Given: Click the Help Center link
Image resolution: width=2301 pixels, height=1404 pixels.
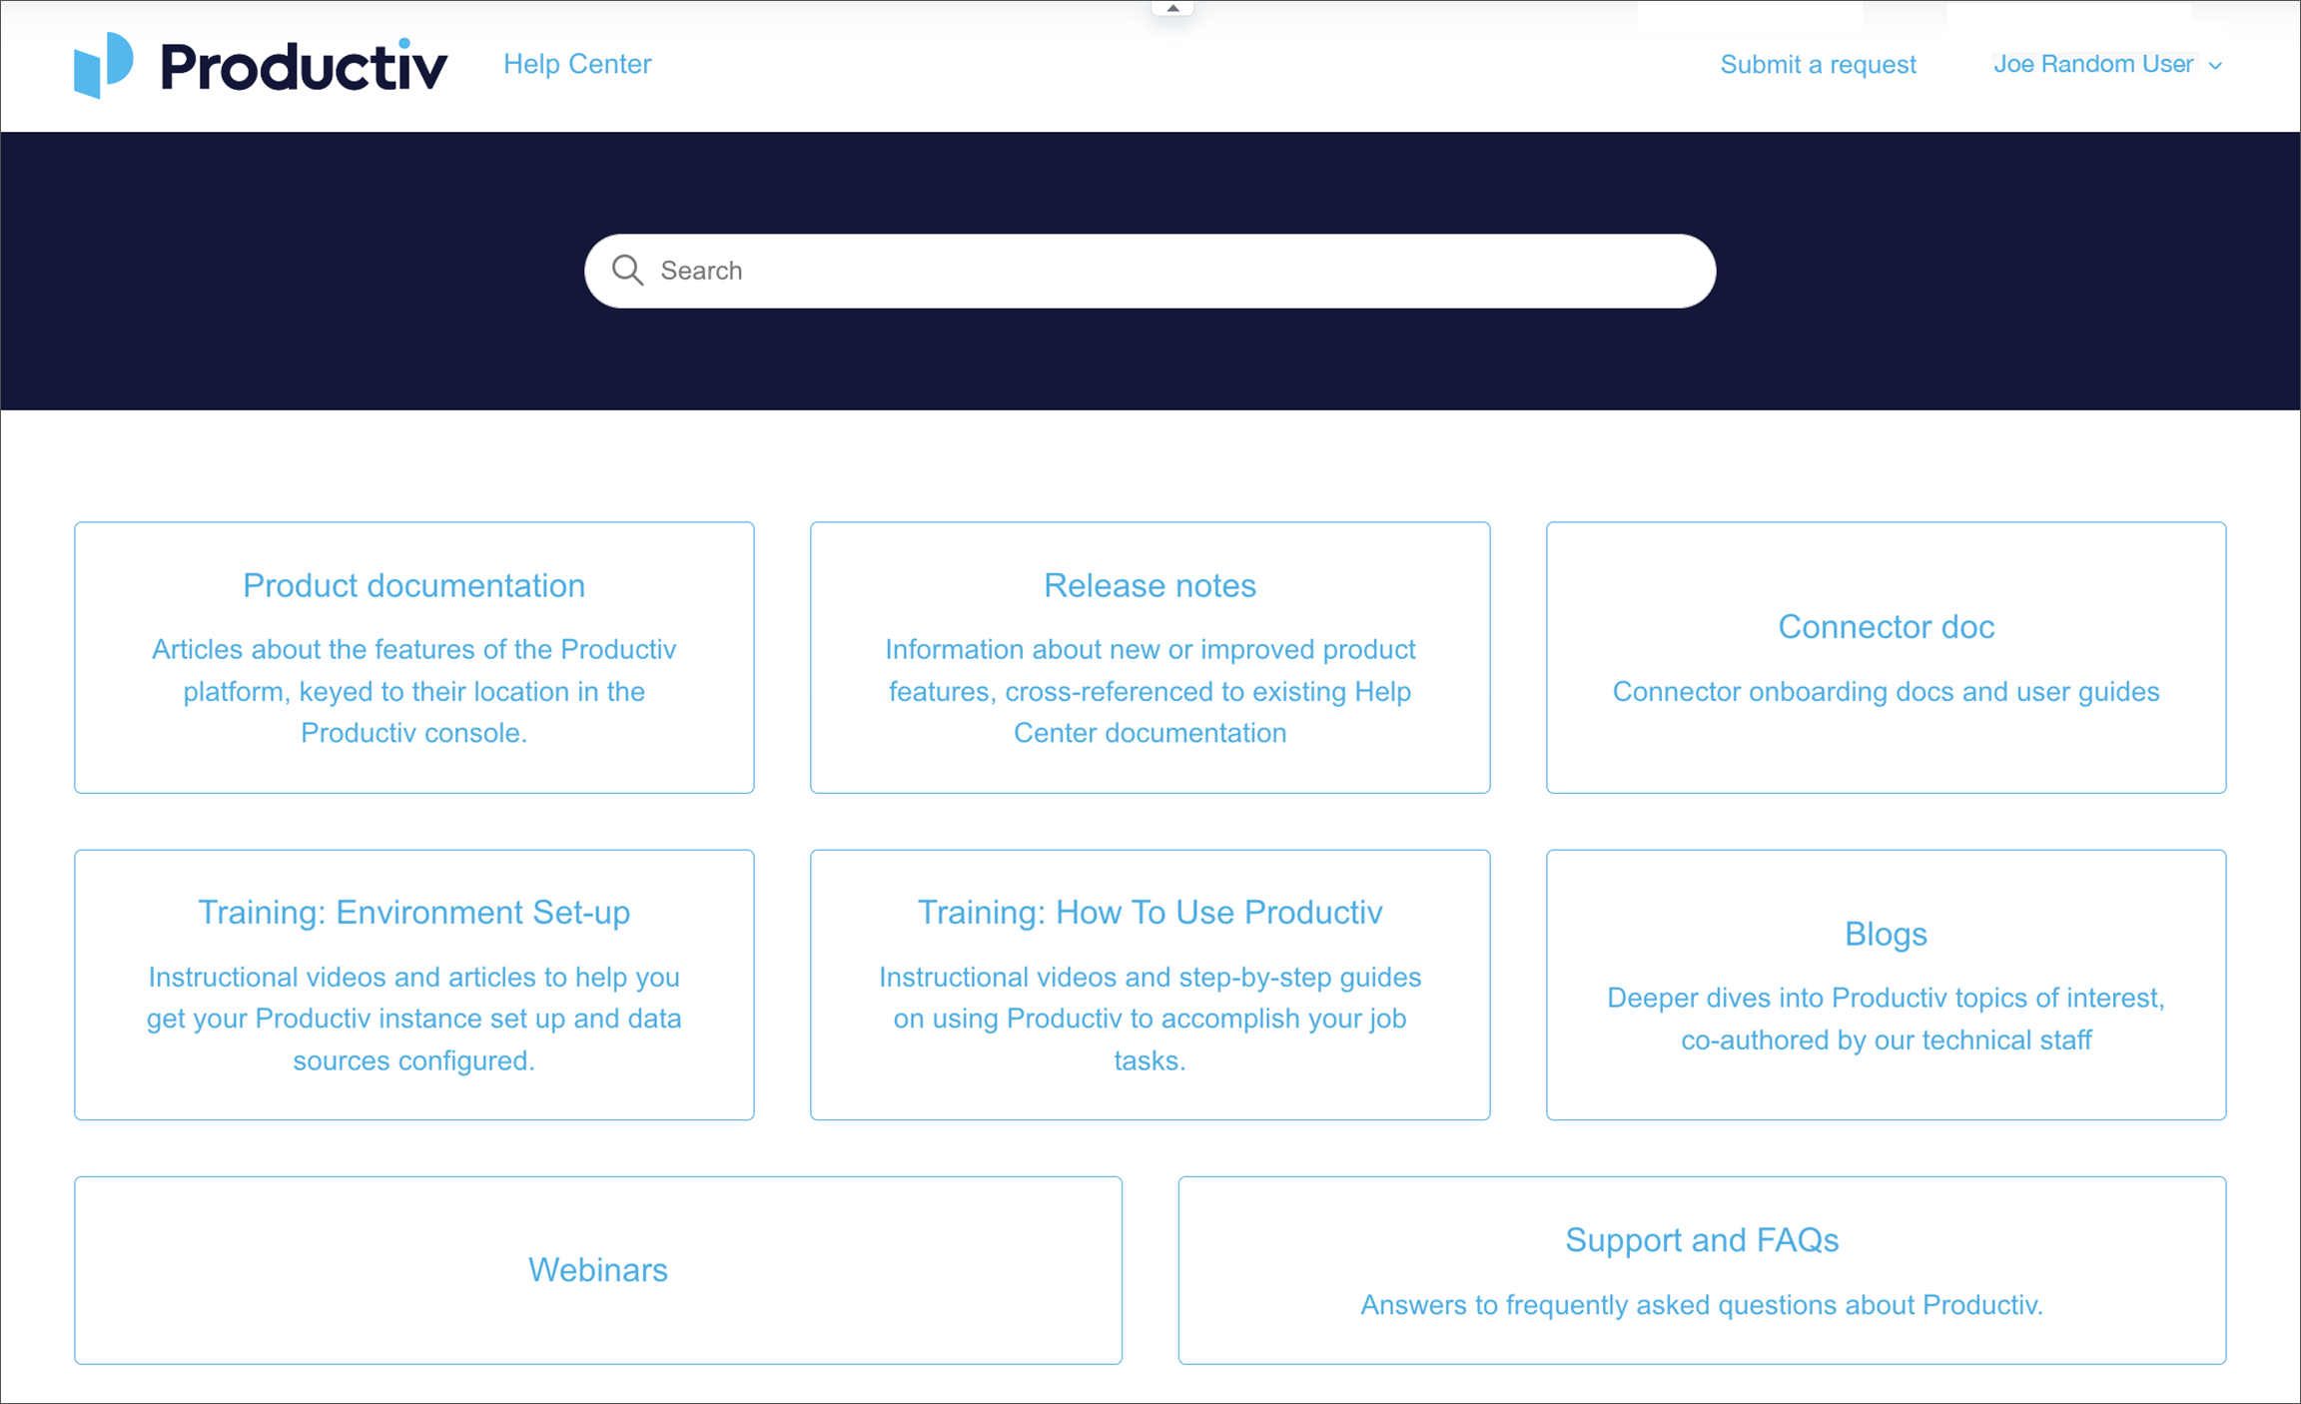Looking at the screenshot, I should coord(577,64).
